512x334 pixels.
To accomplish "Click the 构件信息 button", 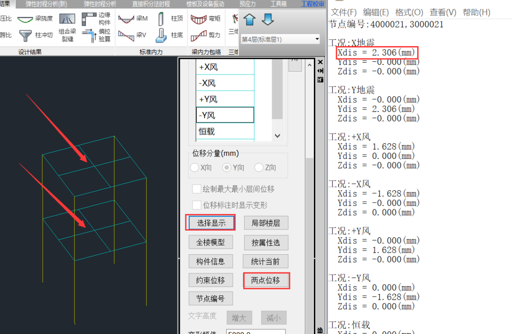I will (x=210, y=261).
